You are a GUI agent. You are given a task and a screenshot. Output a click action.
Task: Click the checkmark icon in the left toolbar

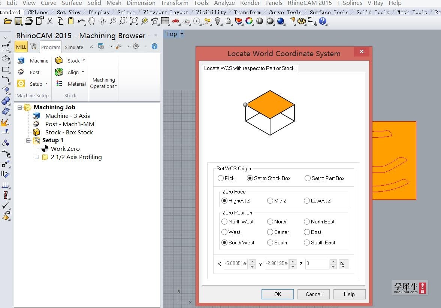5,205
